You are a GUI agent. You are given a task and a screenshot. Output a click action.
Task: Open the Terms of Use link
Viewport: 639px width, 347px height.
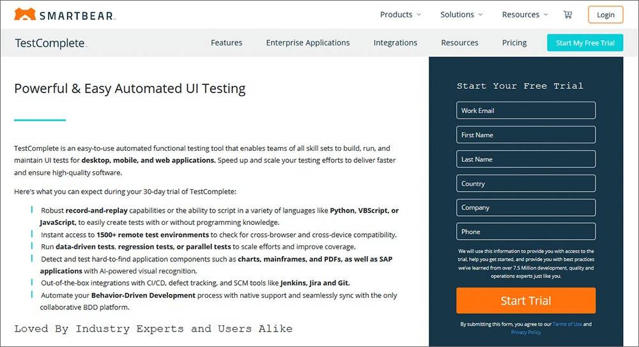[x=567, y=324]
